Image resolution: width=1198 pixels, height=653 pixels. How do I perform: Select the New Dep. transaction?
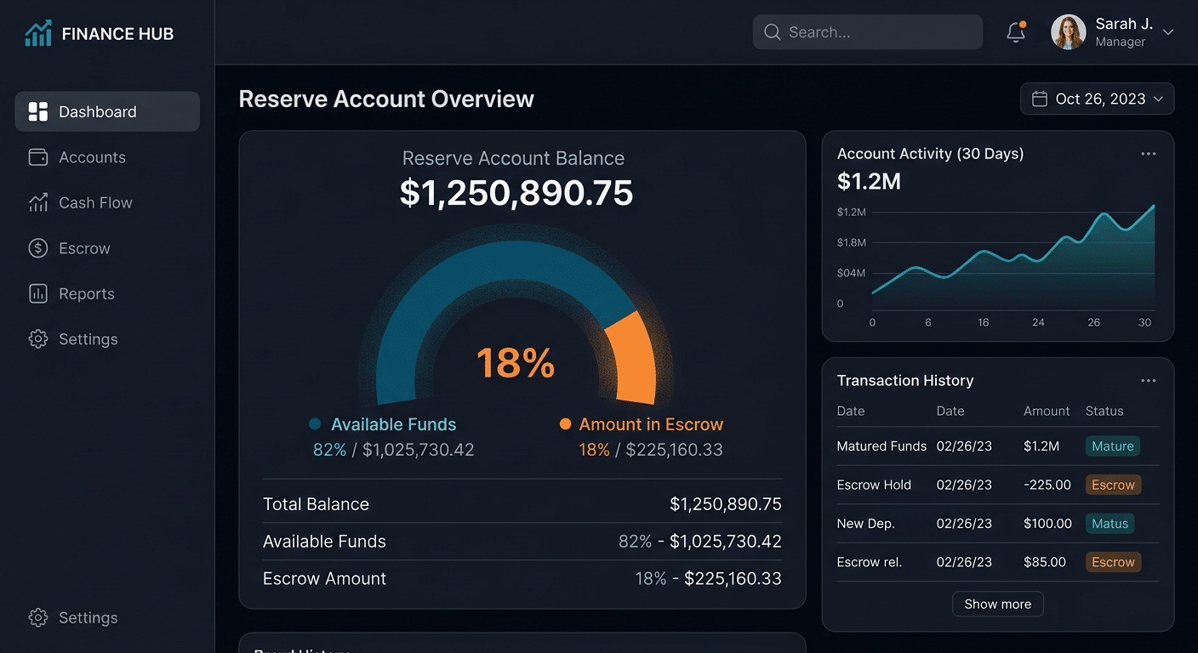tap(998, 523)
